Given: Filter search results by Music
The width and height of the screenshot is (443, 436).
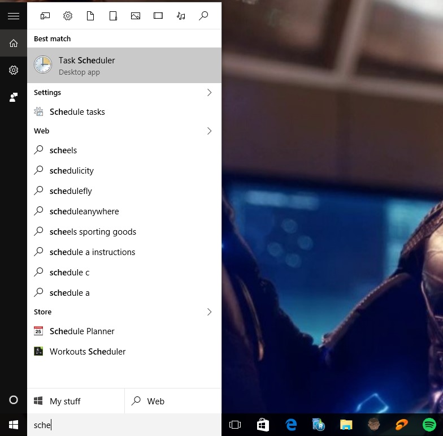Looking at the screenshot, I should coord(181,16).
